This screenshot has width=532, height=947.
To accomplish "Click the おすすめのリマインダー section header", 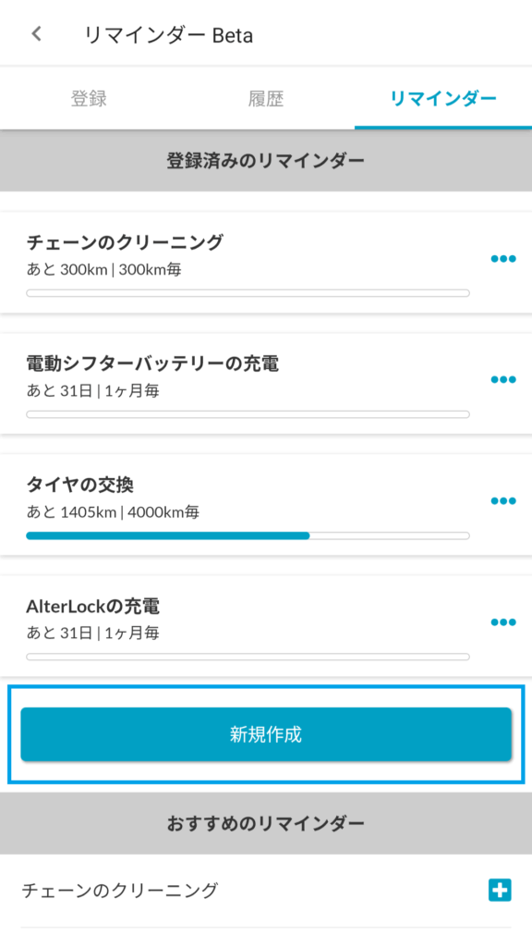I will 266,823.
